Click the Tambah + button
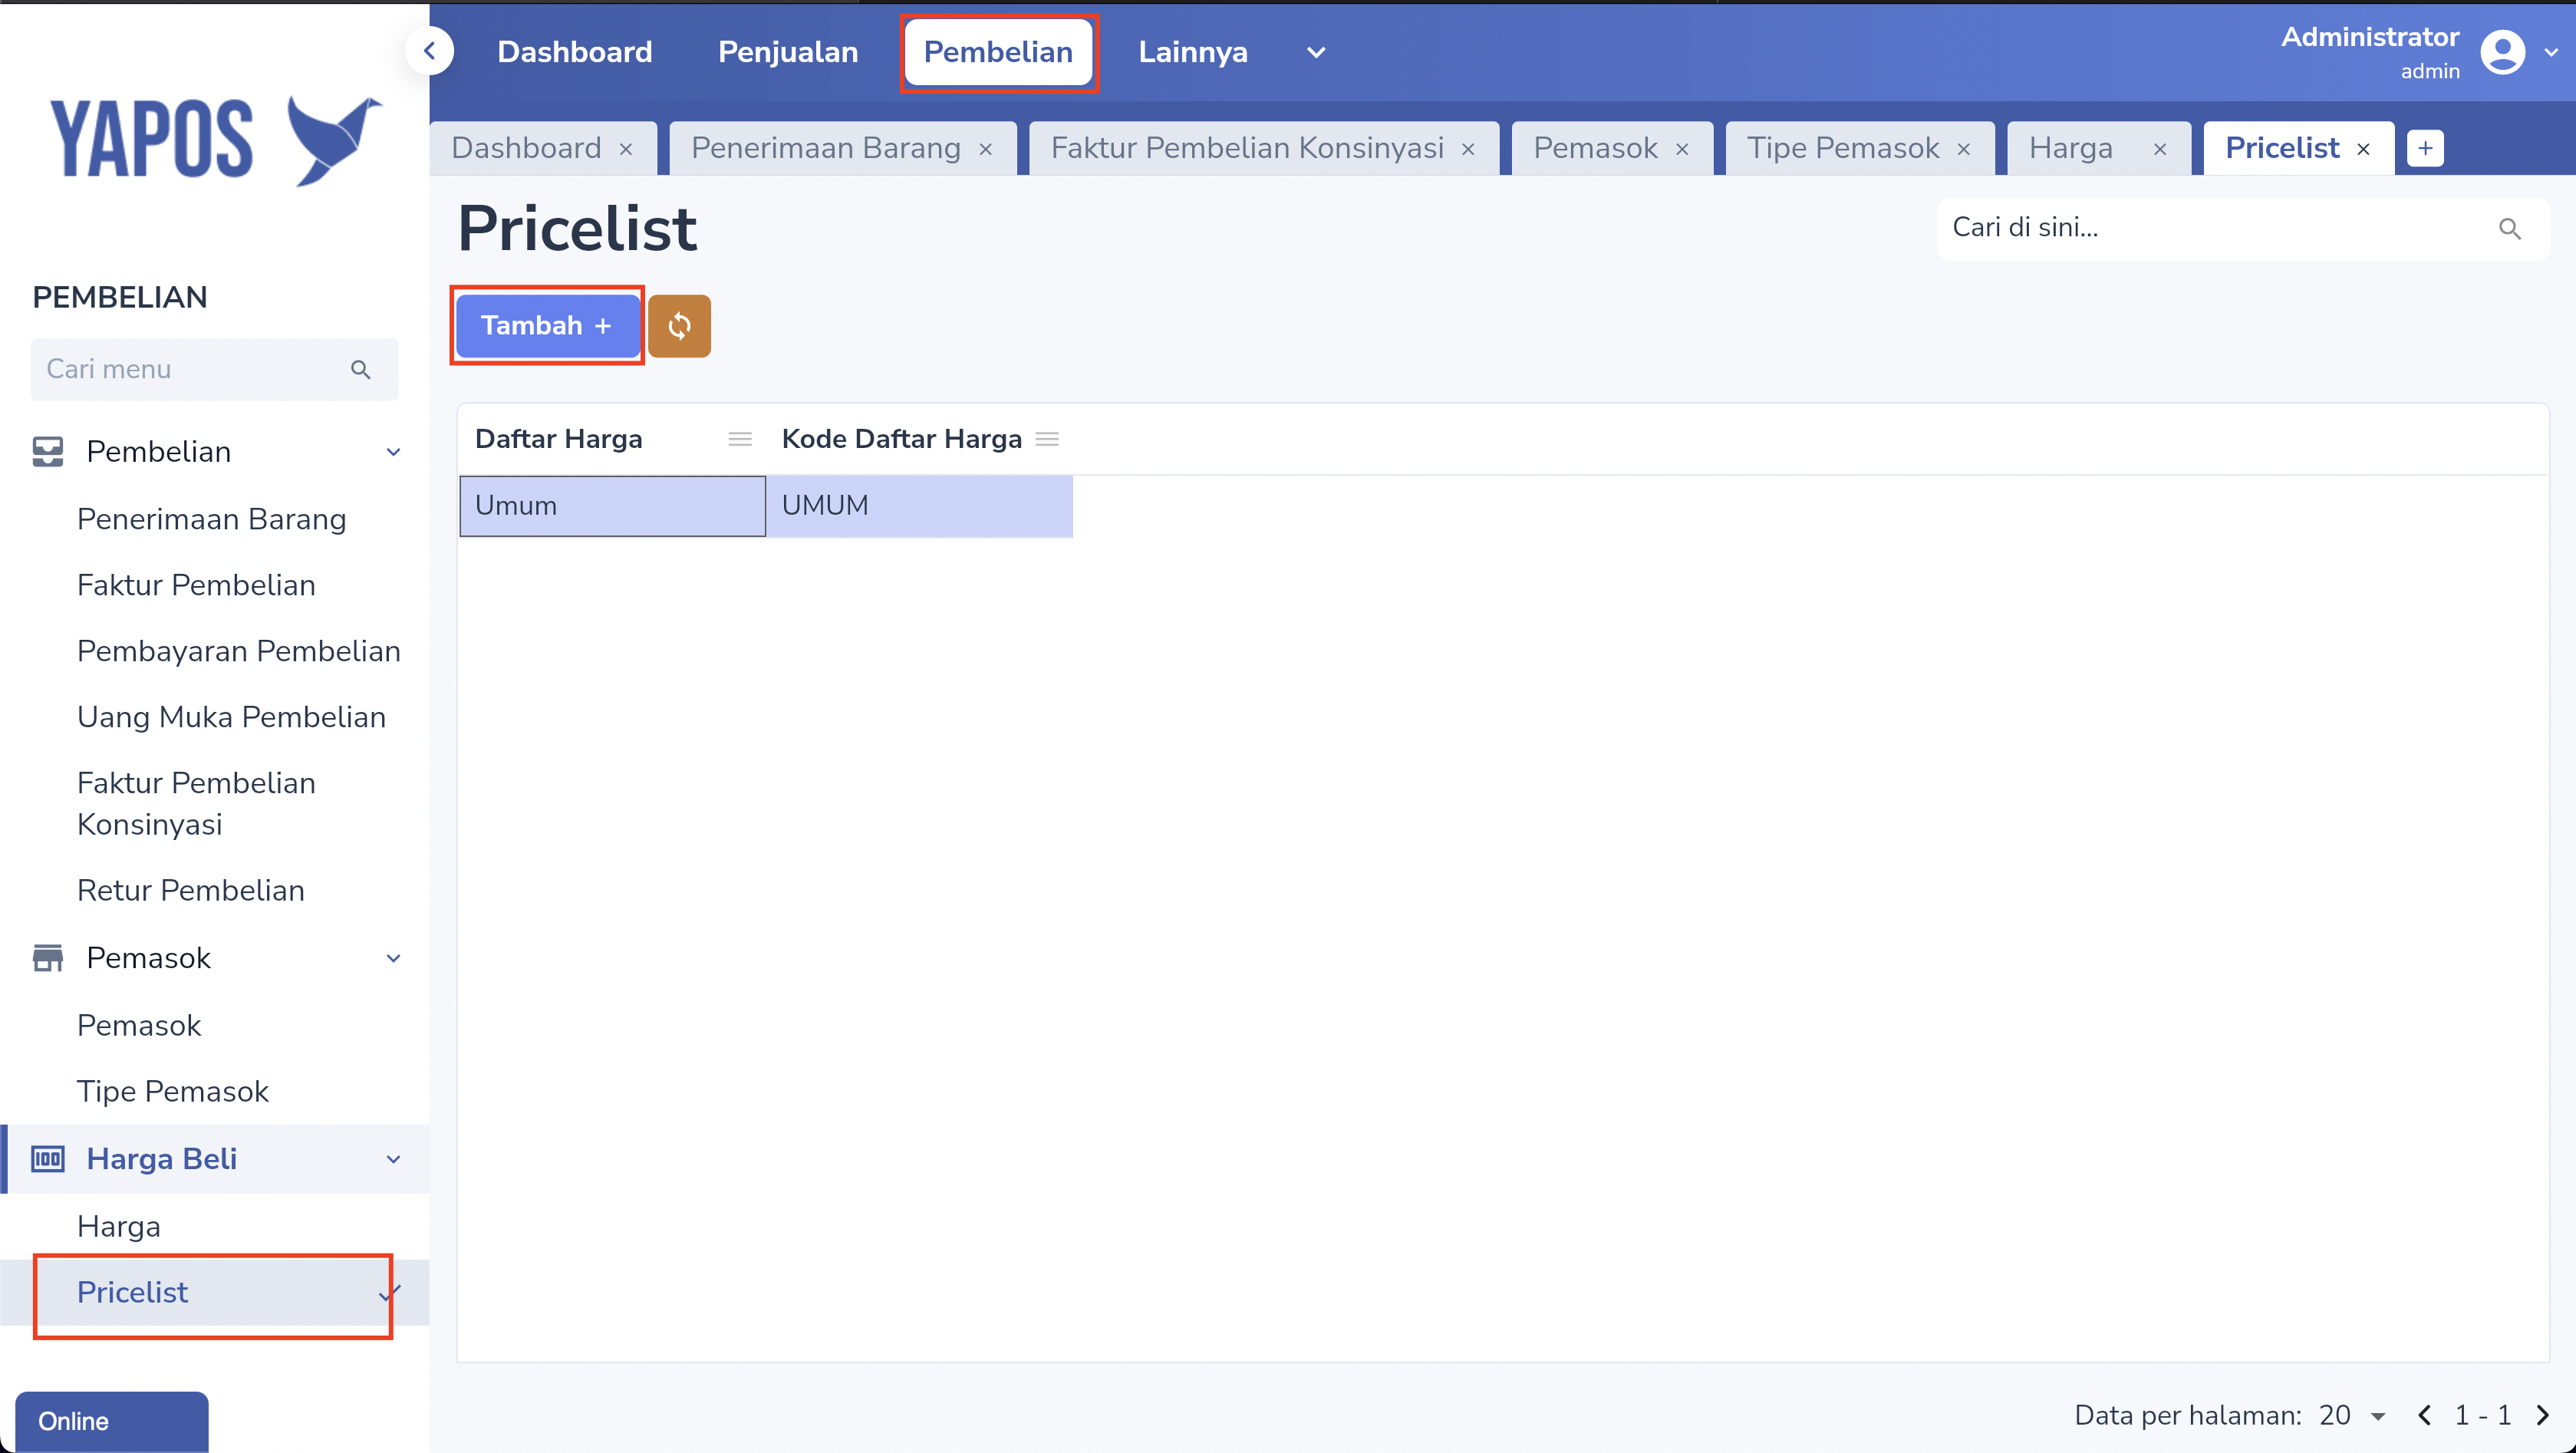Image resolution: width=2576 pixels, height=1453 pixels. click(547, 326)
